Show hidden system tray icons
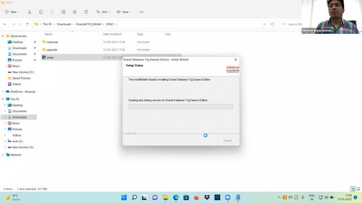This screenshot has width=362, height=203. click(x=279, y=197)
